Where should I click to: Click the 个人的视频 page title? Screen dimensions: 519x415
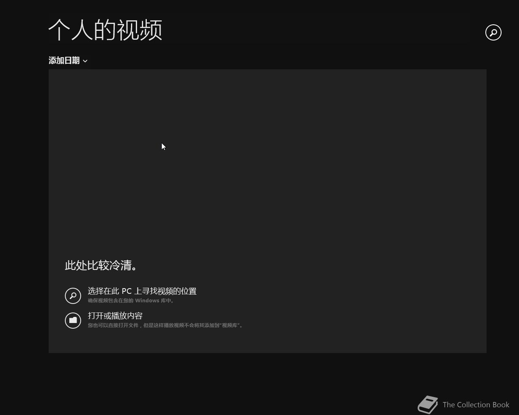(x=105, y=30)
